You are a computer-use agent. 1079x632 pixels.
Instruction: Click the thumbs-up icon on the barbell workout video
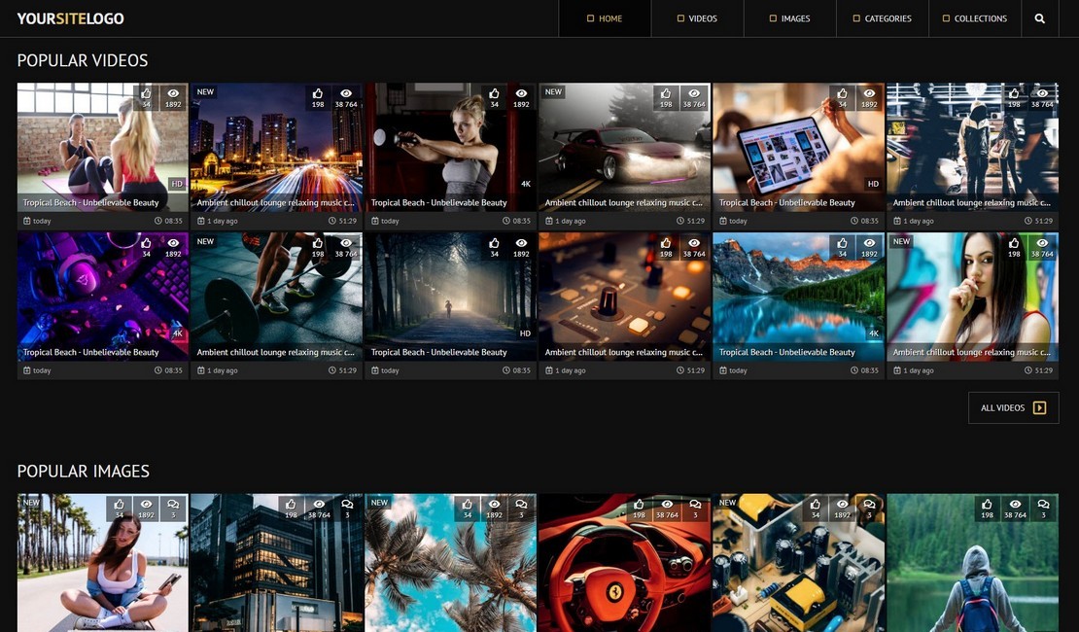click(318, 243)
